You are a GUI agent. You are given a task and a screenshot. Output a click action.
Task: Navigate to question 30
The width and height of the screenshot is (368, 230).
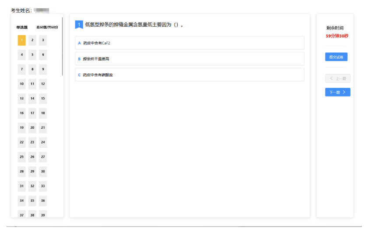coord(43,172)
